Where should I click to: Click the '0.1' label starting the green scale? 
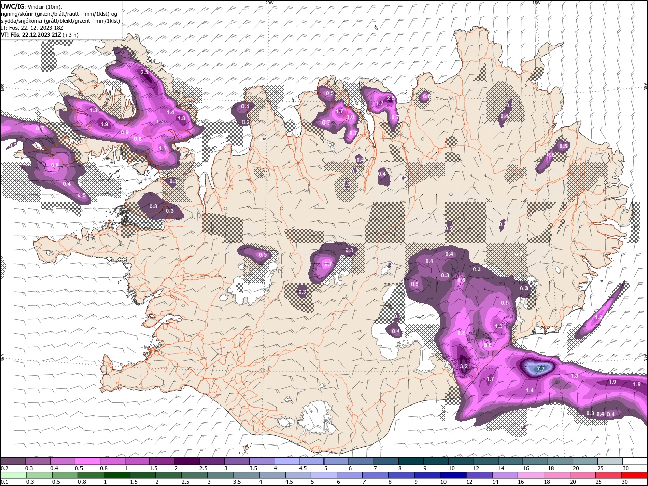coord(5,482)
